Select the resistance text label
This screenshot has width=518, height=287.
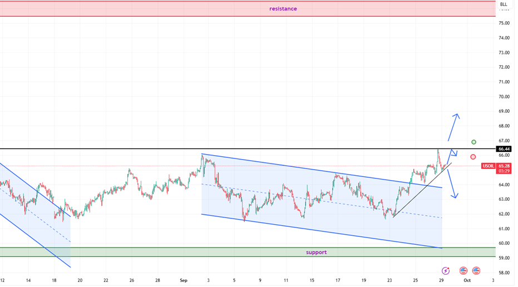point(283,9)
